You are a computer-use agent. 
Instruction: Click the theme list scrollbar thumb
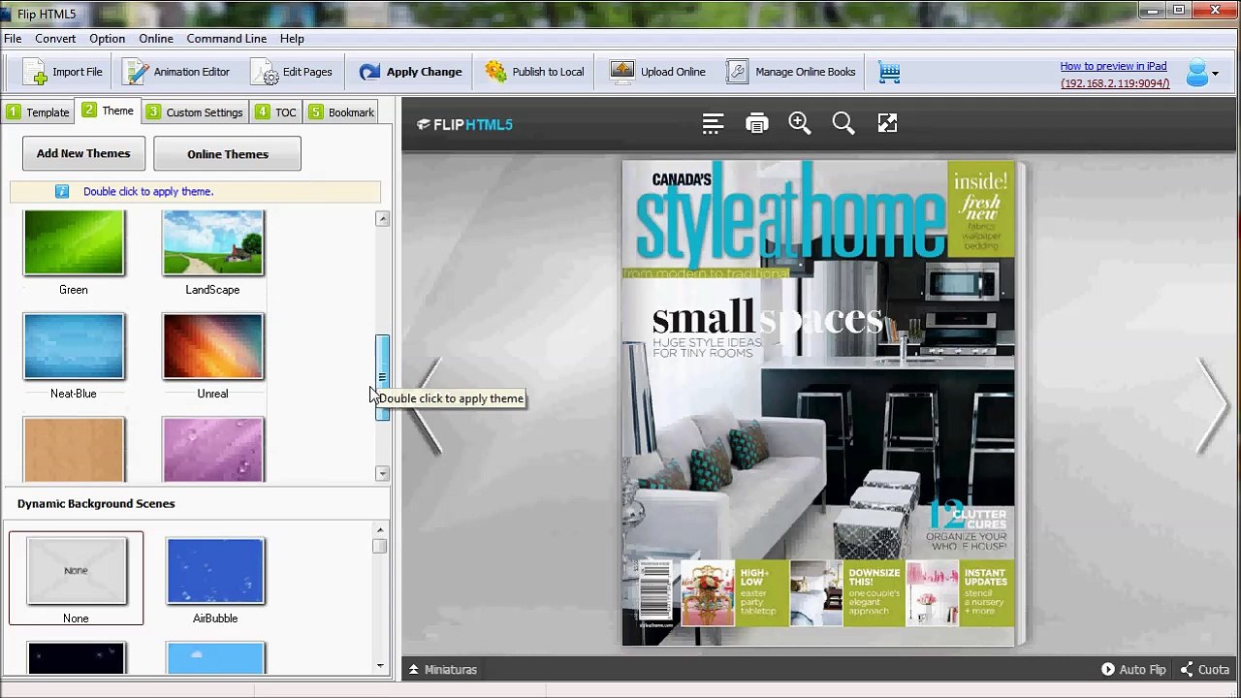click(x=382, y=378)
